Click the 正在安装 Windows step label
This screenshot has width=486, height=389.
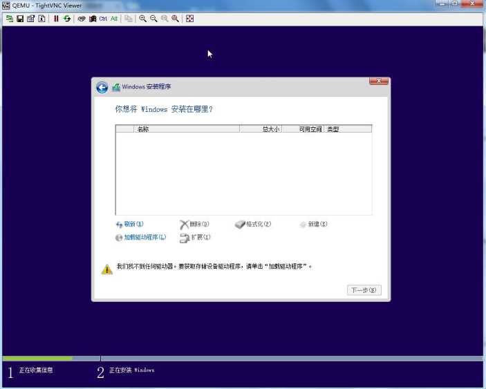click(132, 370)
